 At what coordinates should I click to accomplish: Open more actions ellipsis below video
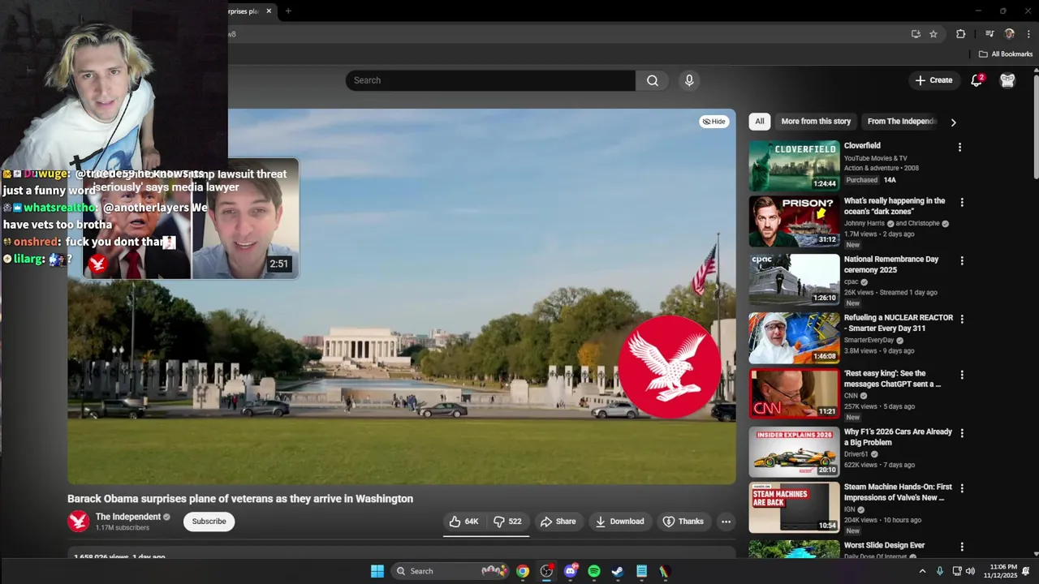click(726, 522)
